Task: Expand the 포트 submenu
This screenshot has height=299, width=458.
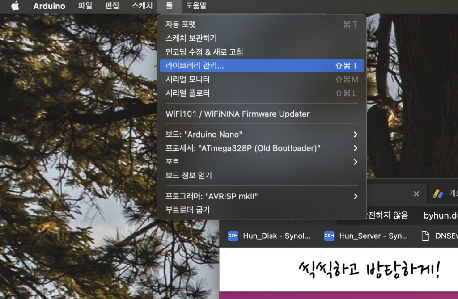Action: (262, 162)
